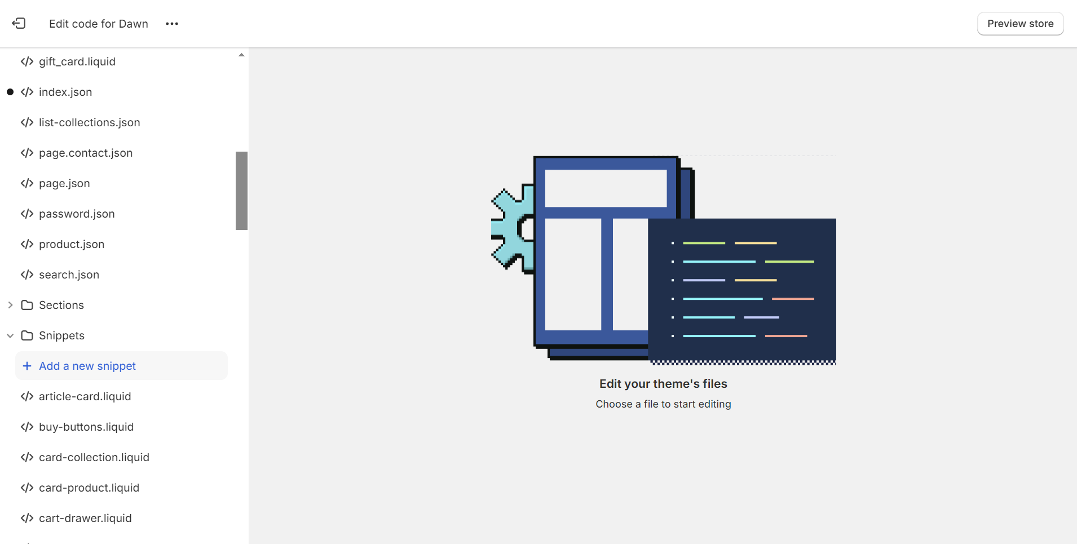Click code icon beside page.contact.json
The height and width of the screenshot is (544, 1077).
(x=27, y=153)
